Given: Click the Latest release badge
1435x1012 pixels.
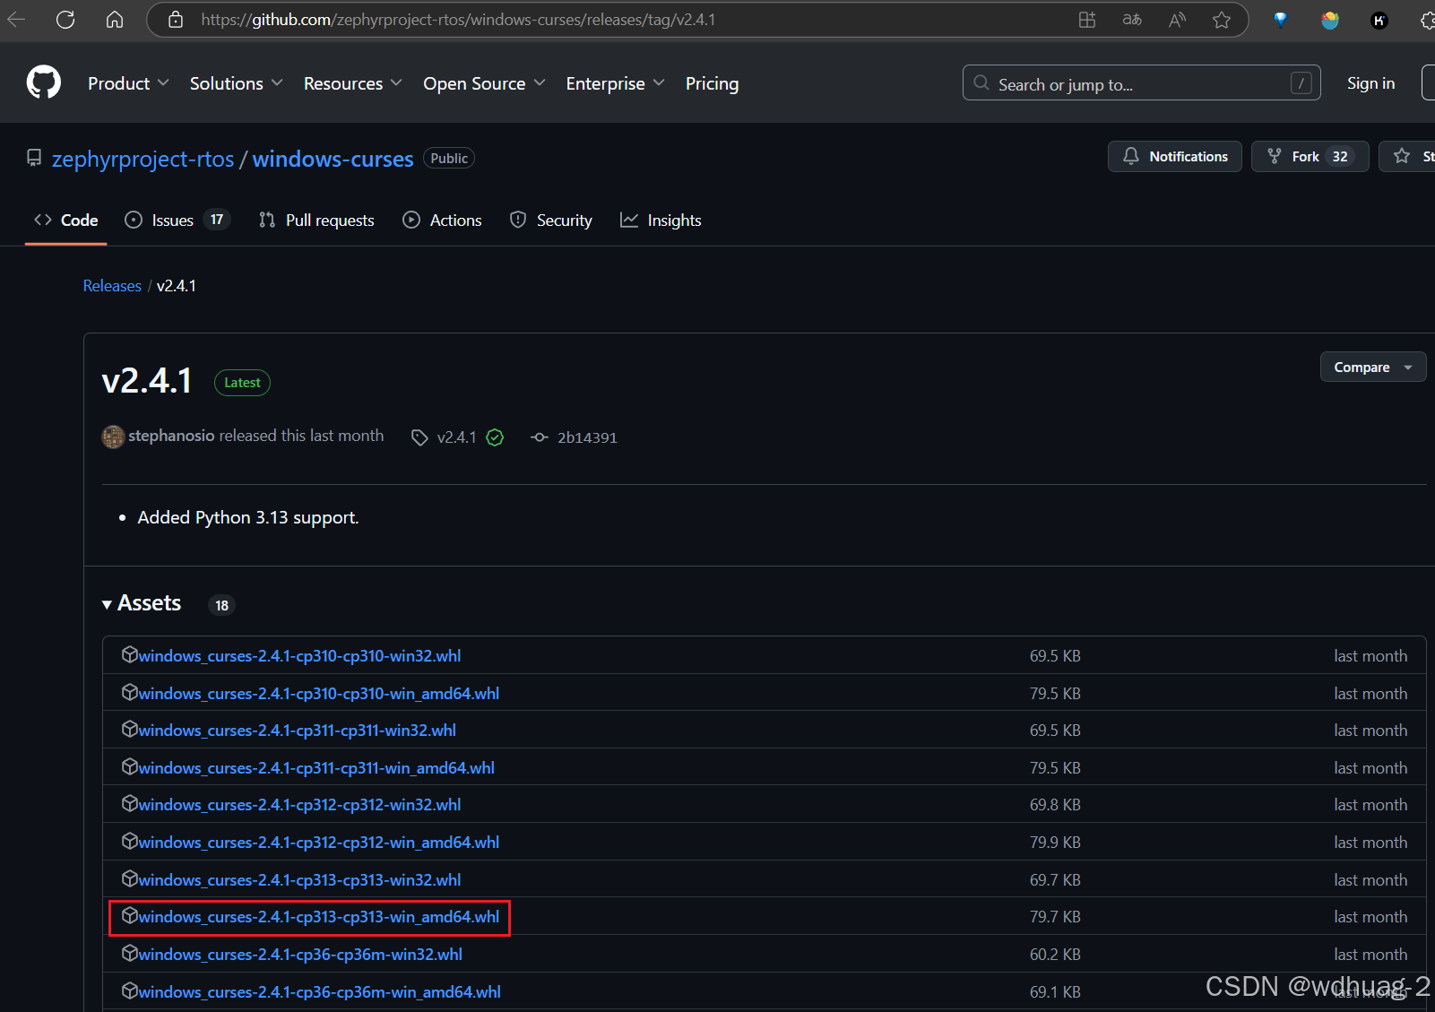Looking at the screenshot, I should (x=242, y=383).
